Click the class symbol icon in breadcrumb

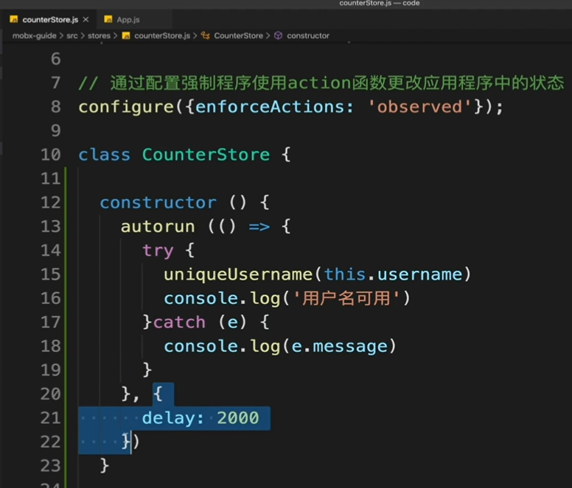tap(206, 35)
